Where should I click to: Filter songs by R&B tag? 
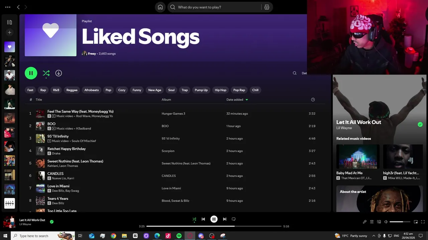pyautogui.click(x=56, y=90)
